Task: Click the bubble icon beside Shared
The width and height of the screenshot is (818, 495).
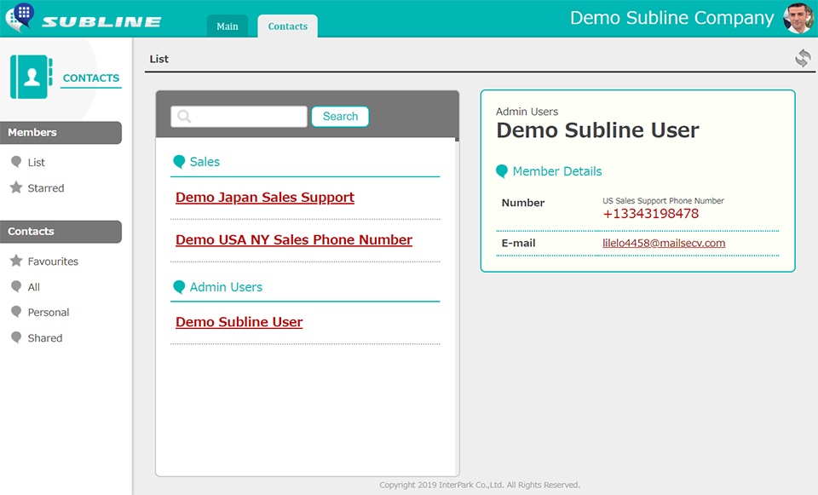Action: coord(16,337)
